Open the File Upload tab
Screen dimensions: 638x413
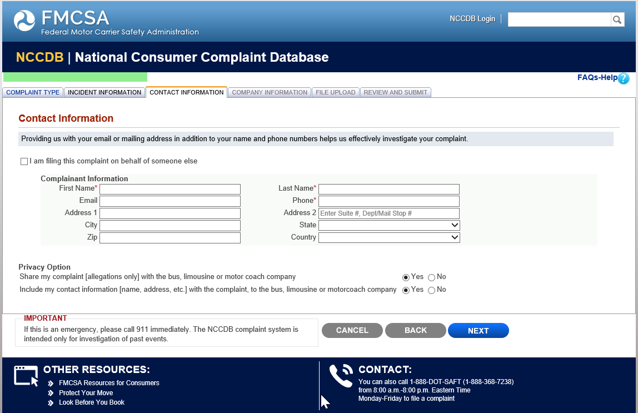336,92
